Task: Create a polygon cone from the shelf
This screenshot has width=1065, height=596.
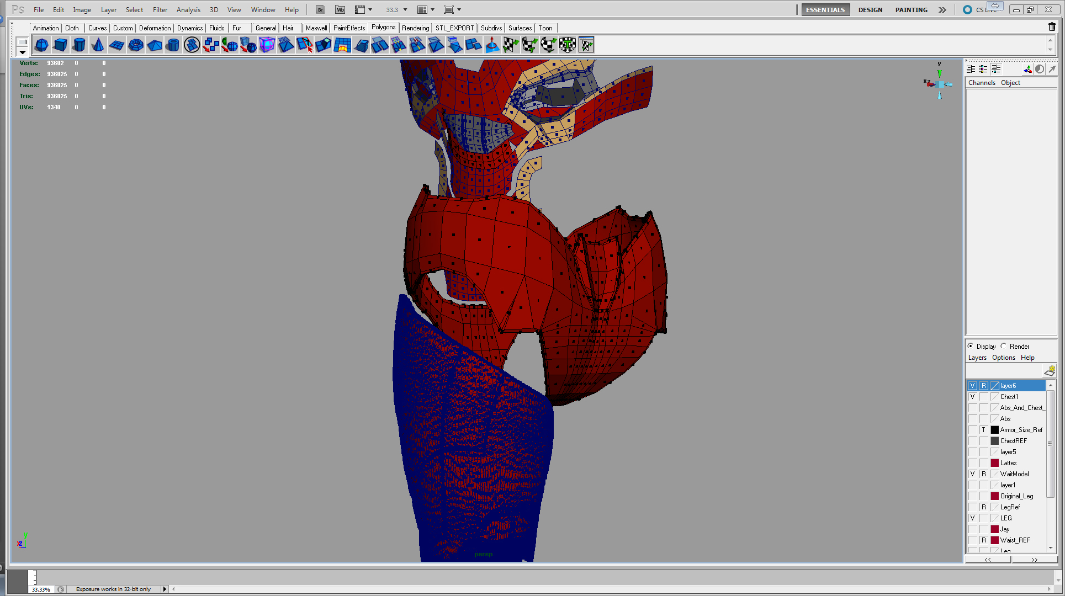Action: click(98, 45)
